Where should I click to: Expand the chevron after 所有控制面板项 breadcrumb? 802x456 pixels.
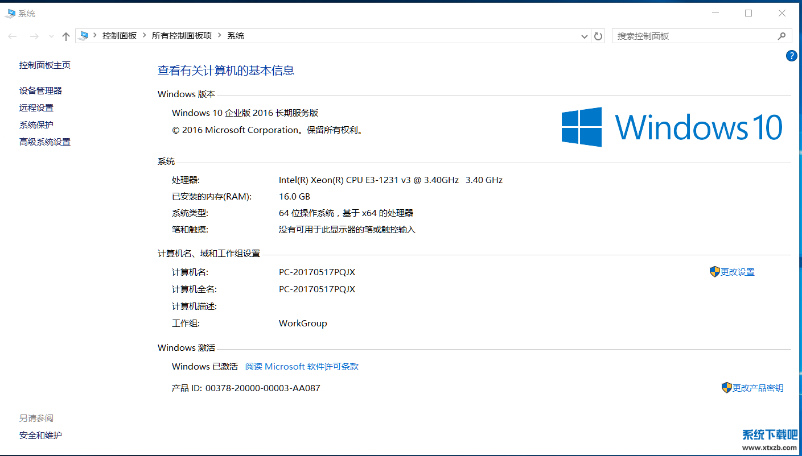tap(220, 36)
